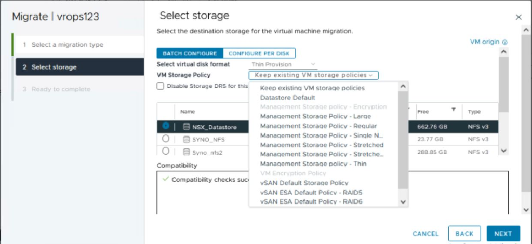
Task: Close the Migrate dialog with X
Action: (x=518, y=17)
